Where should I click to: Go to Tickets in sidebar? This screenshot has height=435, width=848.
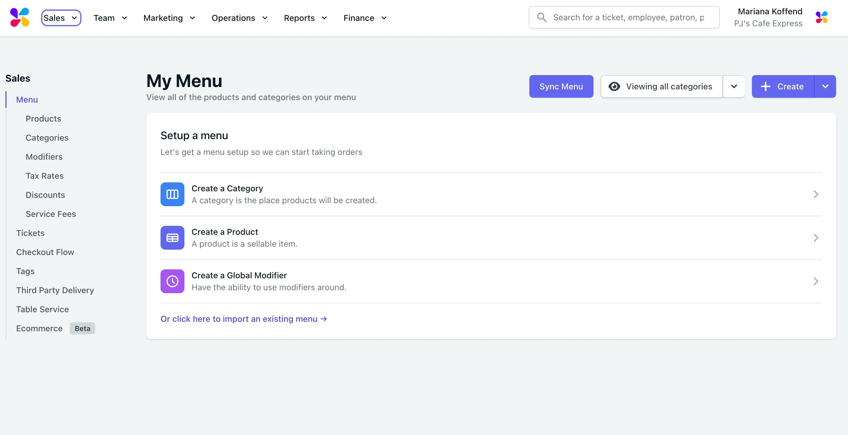30,233
